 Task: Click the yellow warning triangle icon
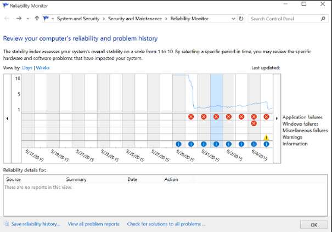(266, 137)
